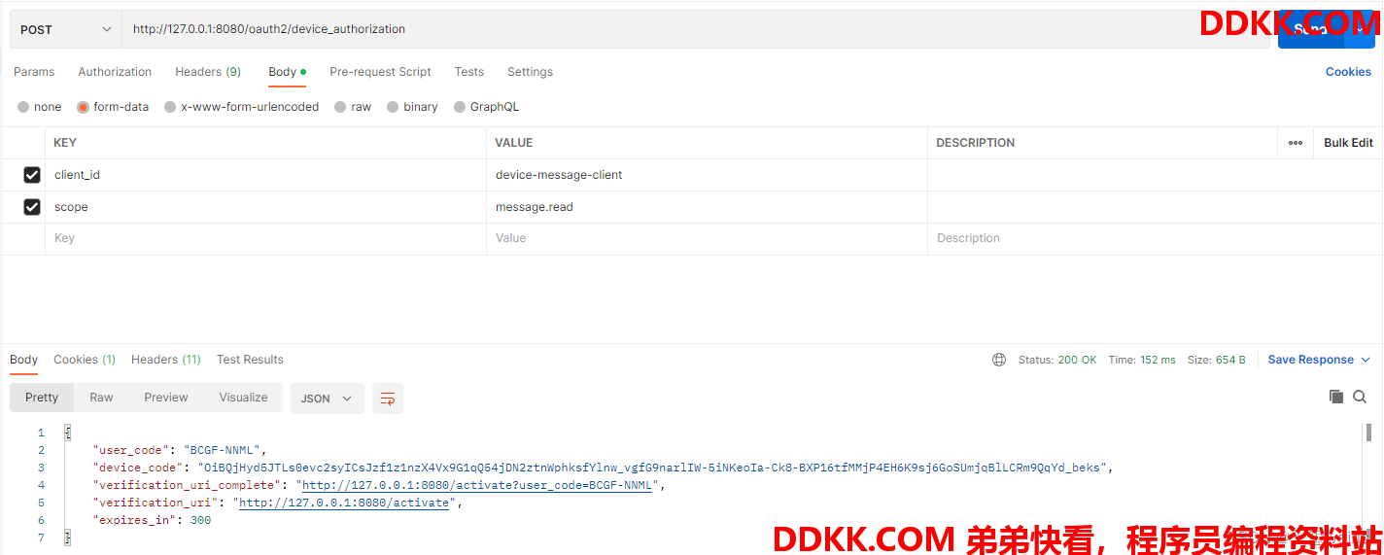Expand the Save Response dropdown arrow
This screenshot has height=555, width=1384.
[x=1366, y=360]
